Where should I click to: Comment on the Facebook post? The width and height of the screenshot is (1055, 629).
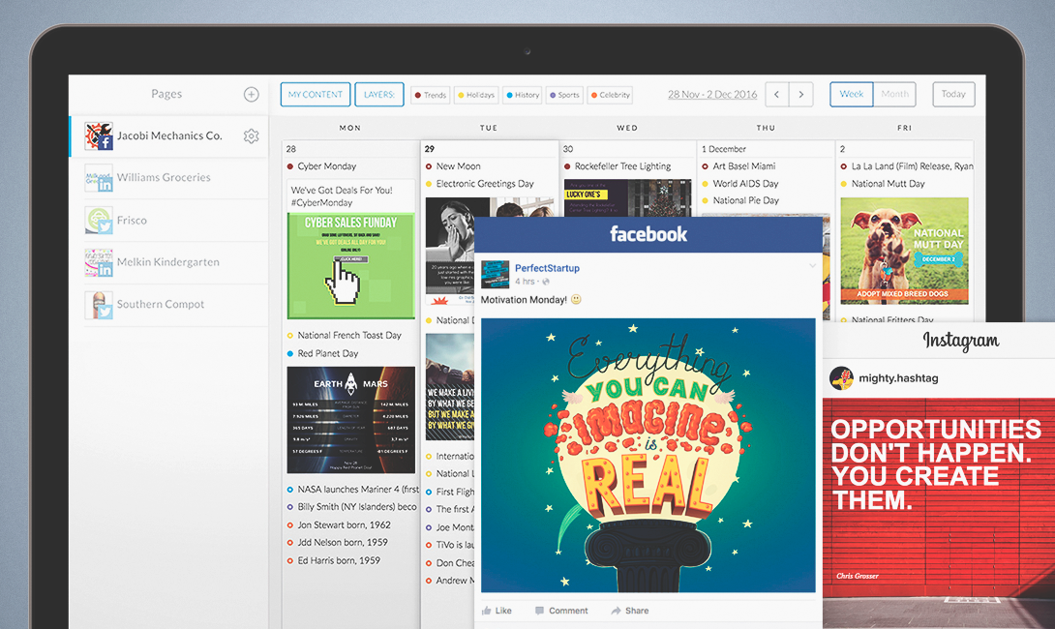(561, 611)
